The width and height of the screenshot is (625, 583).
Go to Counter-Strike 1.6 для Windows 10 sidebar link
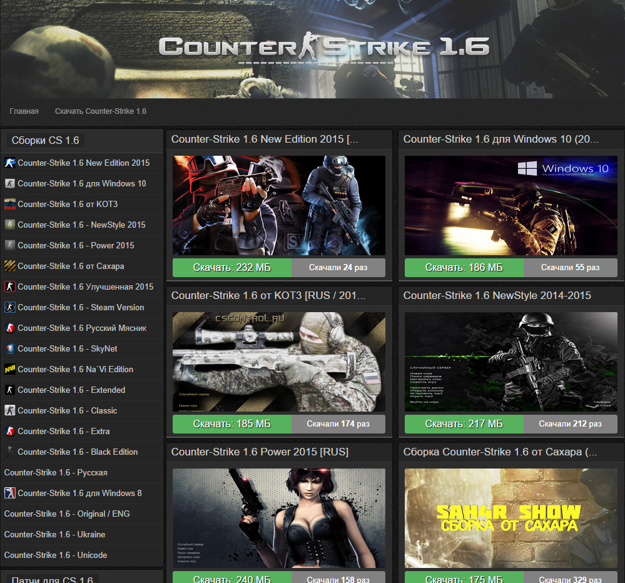(x=82, y=183)
